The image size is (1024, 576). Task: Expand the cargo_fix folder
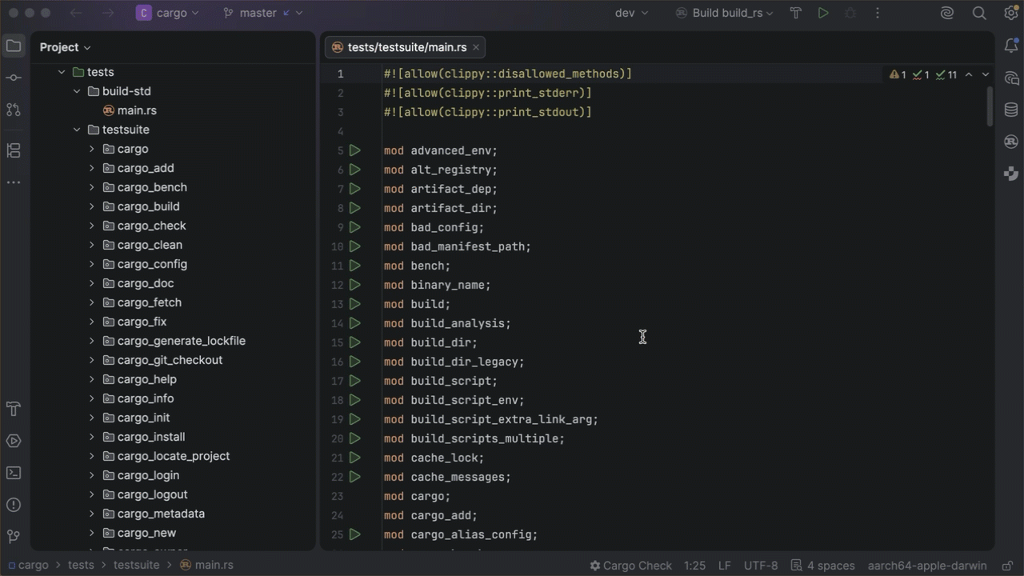(x=92, y=322)
